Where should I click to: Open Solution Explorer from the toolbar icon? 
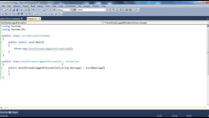pos(109,10)
